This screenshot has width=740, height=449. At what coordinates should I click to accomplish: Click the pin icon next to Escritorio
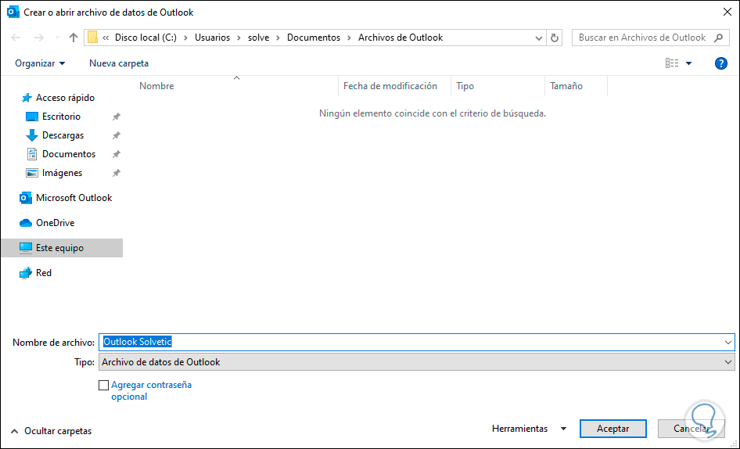point(116,117)
